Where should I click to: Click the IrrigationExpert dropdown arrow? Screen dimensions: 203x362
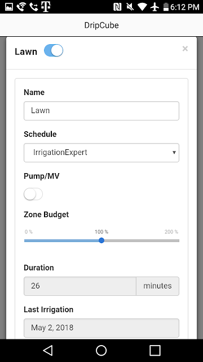coord(174,152)
